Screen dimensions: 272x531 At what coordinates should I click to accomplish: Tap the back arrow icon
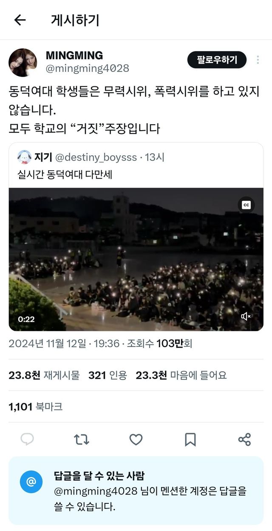coord(20,20)
